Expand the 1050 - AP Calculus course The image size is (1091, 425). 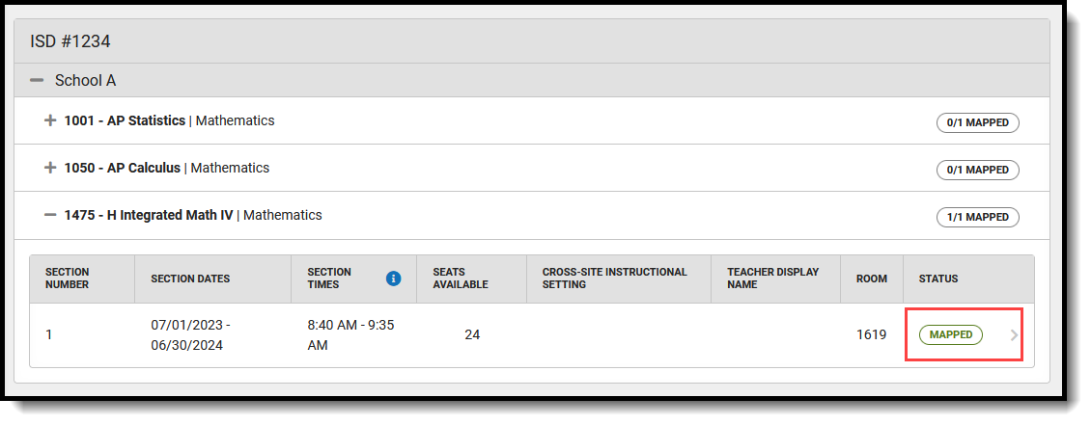click(50, 168)
